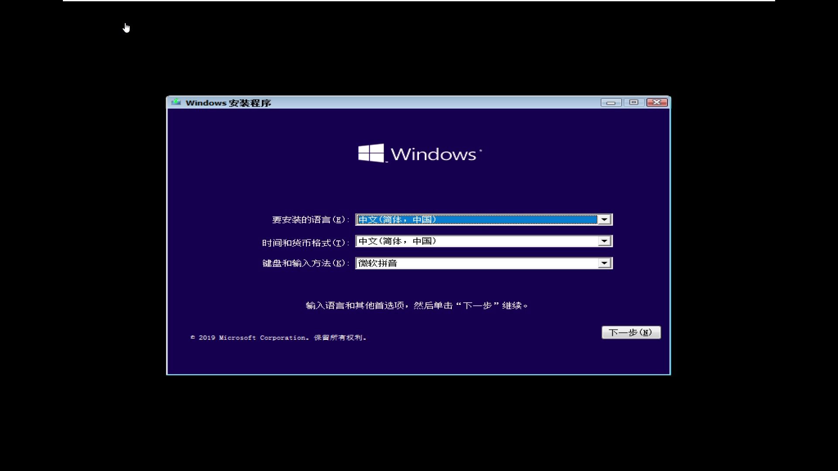Image resolution: width=838 pixels, height=471 pixels.
Task: Minimize the Windows 安装程序 window
Action: [611, 102]
